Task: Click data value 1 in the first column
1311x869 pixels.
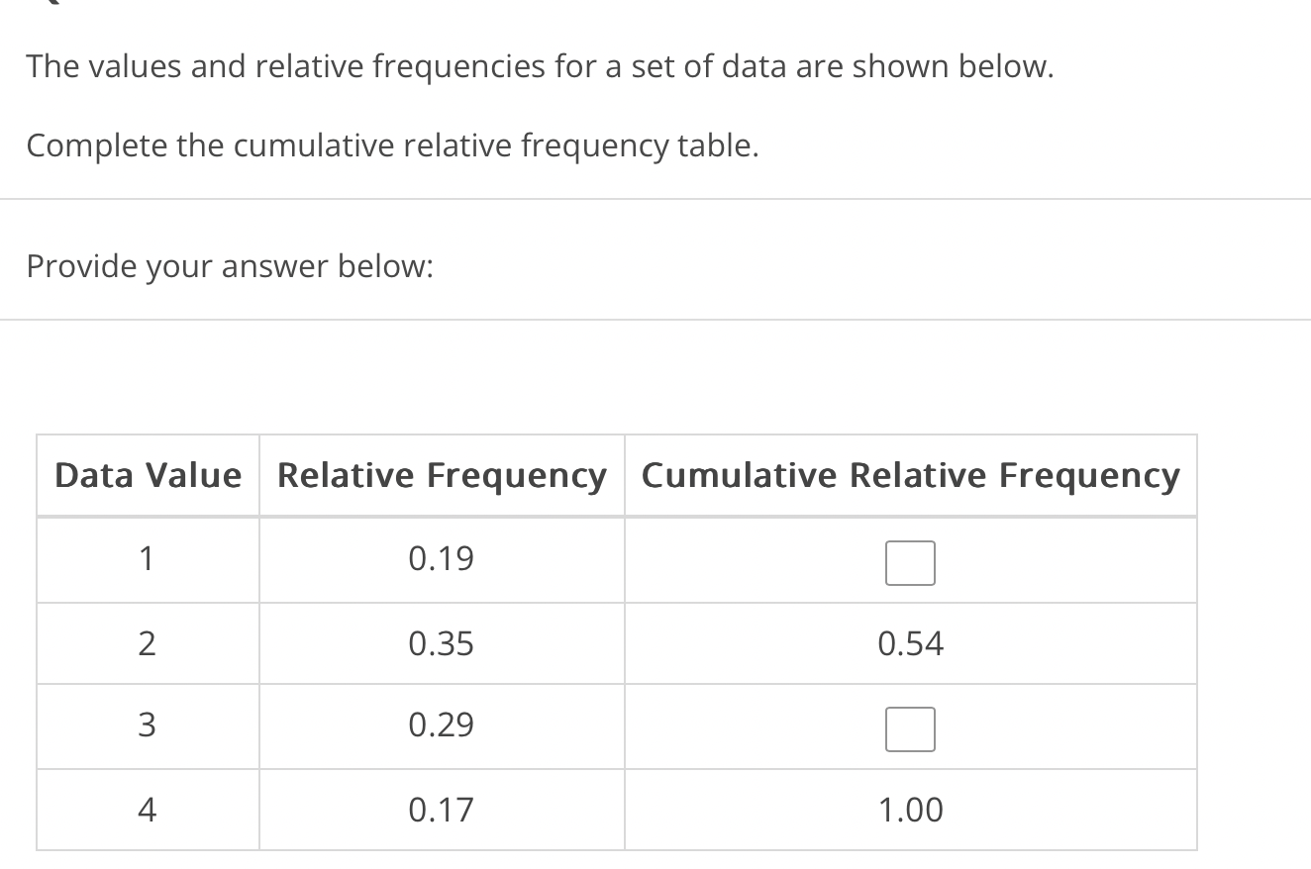Action: pos(146,559)
